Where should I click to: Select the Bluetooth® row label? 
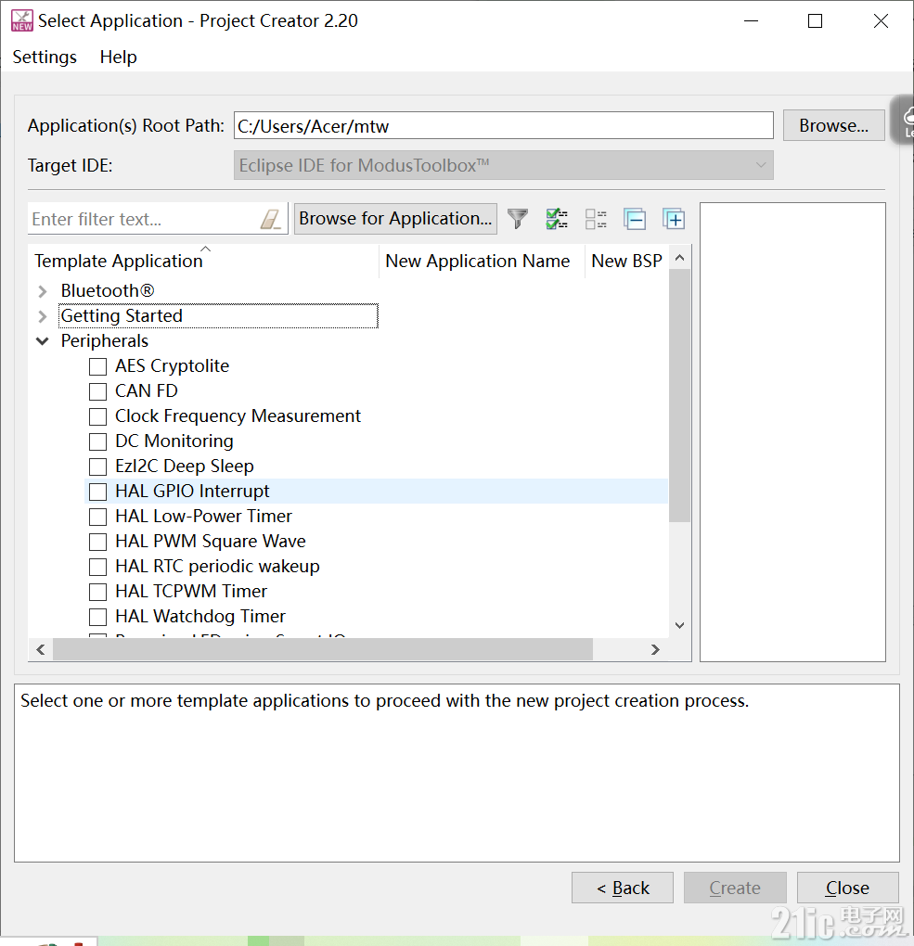(x=108, y=291)
